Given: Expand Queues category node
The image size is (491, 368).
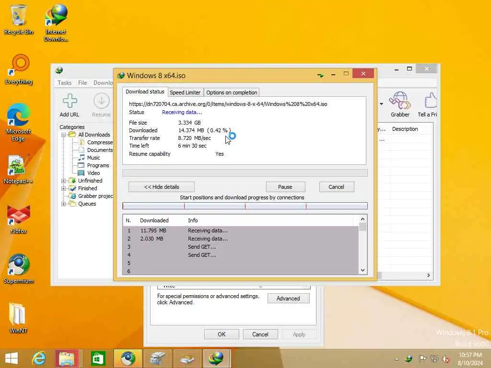Looking at the screenshot, I should pyautogui.click(x=64, y=204).
